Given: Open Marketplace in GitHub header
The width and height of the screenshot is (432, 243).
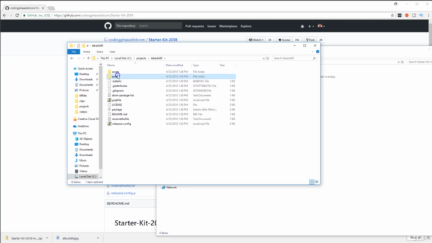Looking at the screenshot, I should (228, 26).
